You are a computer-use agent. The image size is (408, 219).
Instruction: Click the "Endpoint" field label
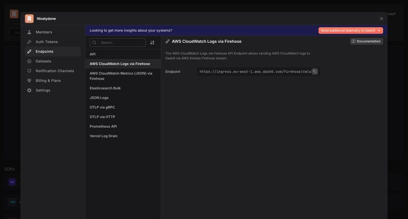173,71
